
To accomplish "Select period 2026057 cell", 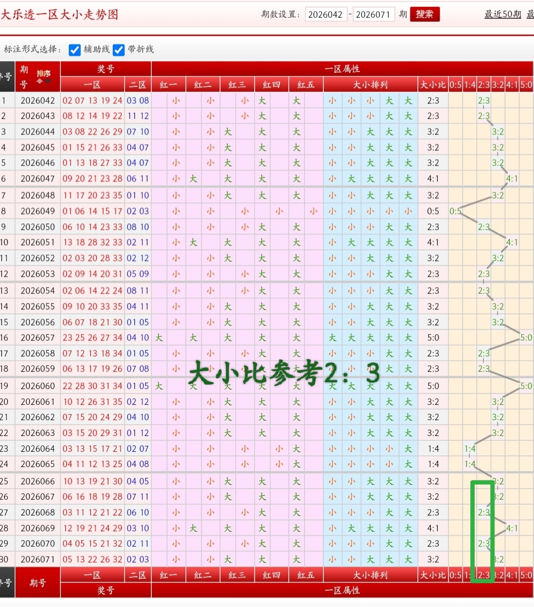I will point(38,338).
